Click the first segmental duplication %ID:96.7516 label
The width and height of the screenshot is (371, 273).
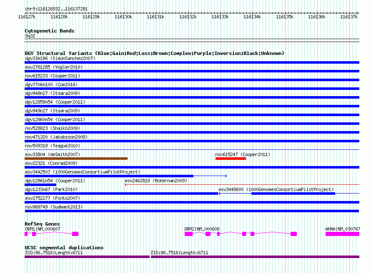pyautogui.click(x=54, y=253)
